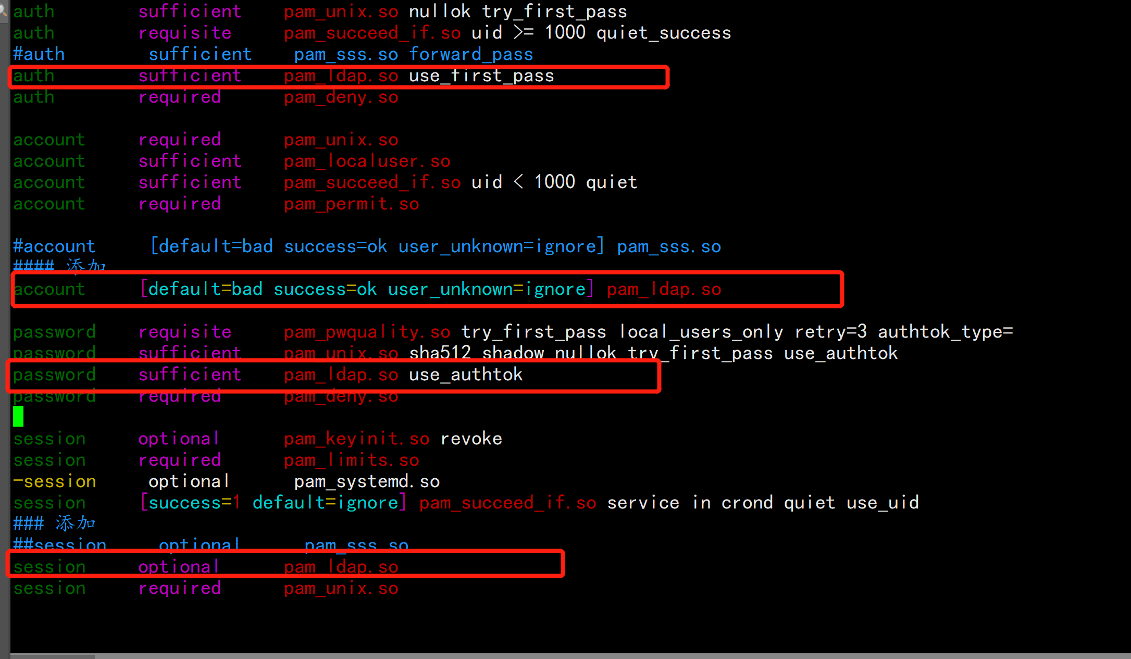Click 'sha512 shadow nullok try_first_pass use_authtok' on the pam_unix.so password line
Viewport: 1131px width, 659px height.
[653, 353]
